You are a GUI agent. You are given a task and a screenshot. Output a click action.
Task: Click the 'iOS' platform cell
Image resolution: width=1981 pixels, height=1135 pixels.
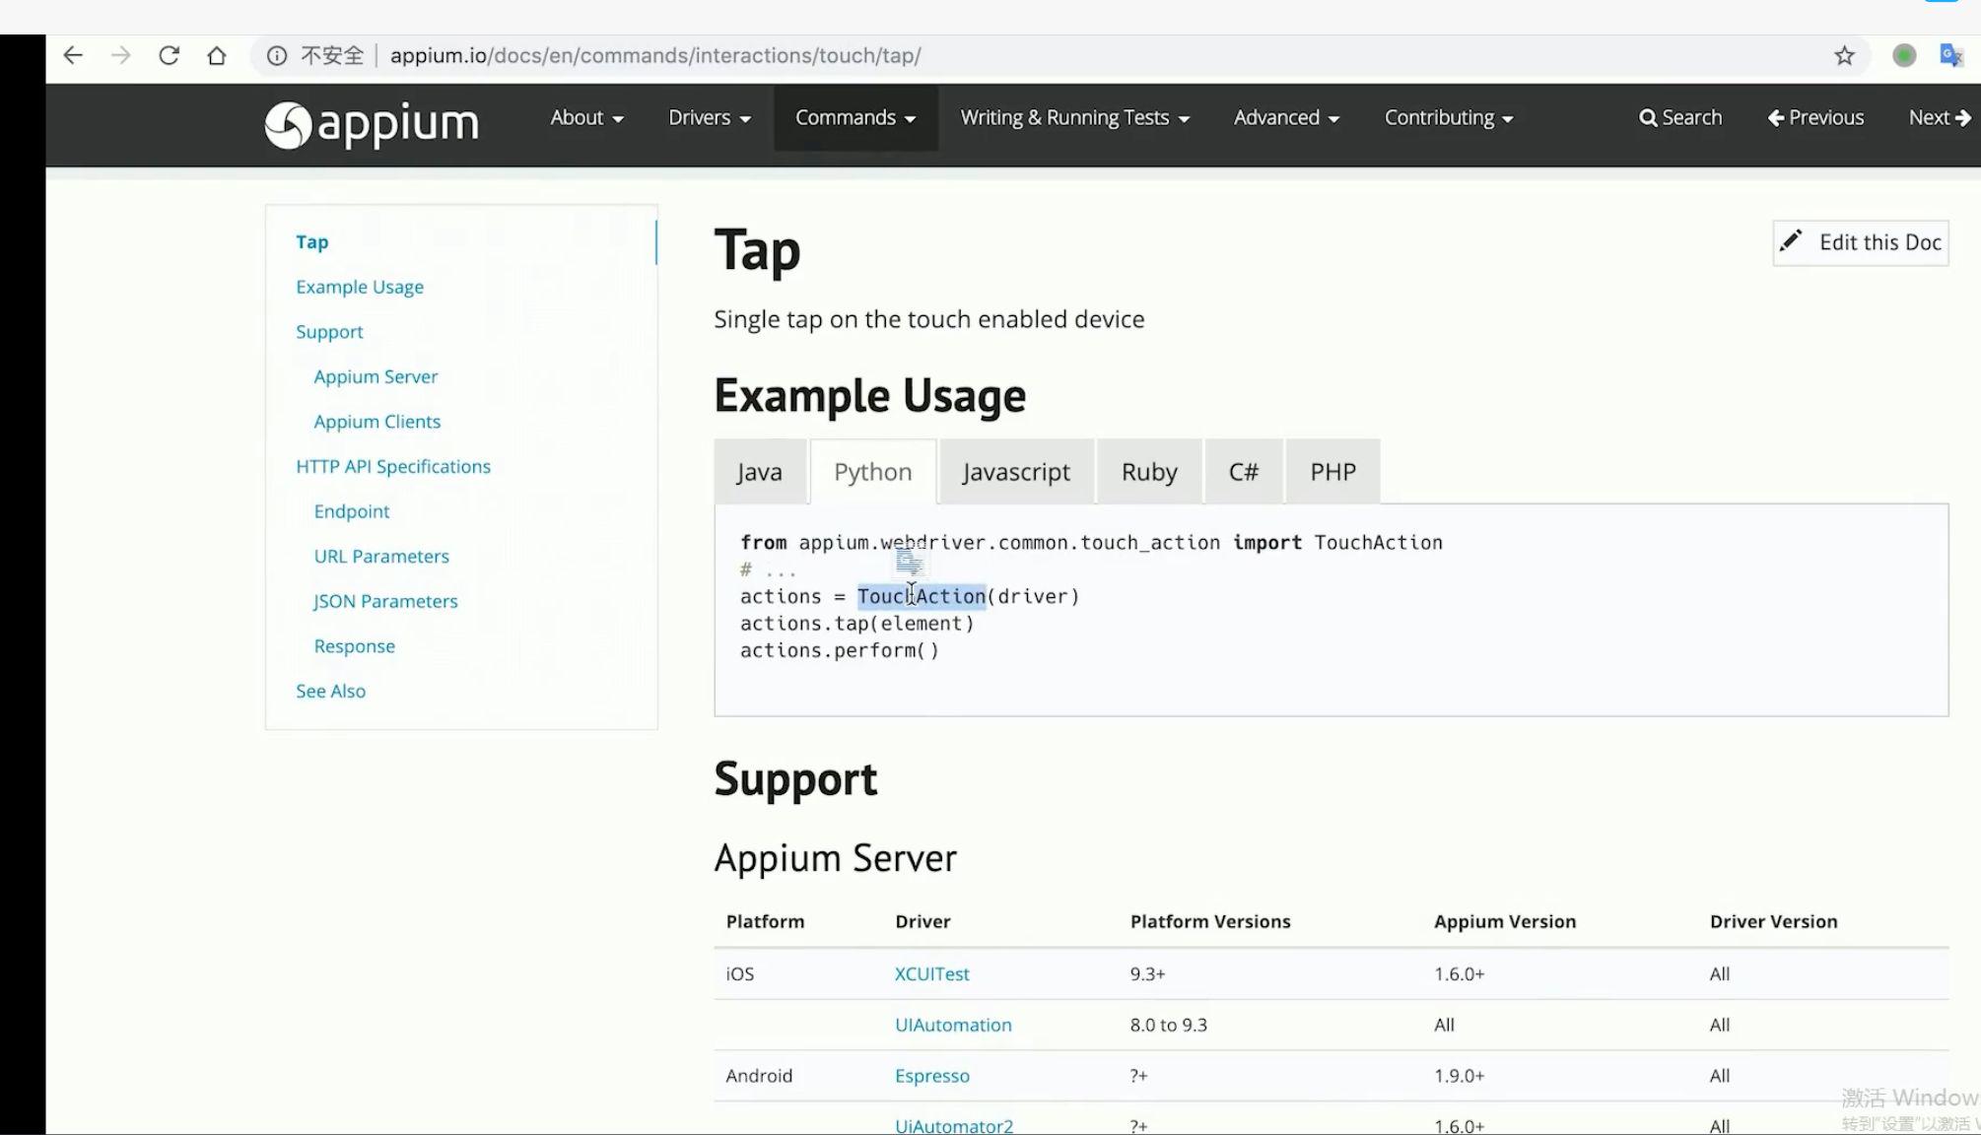tap(740, 973)
